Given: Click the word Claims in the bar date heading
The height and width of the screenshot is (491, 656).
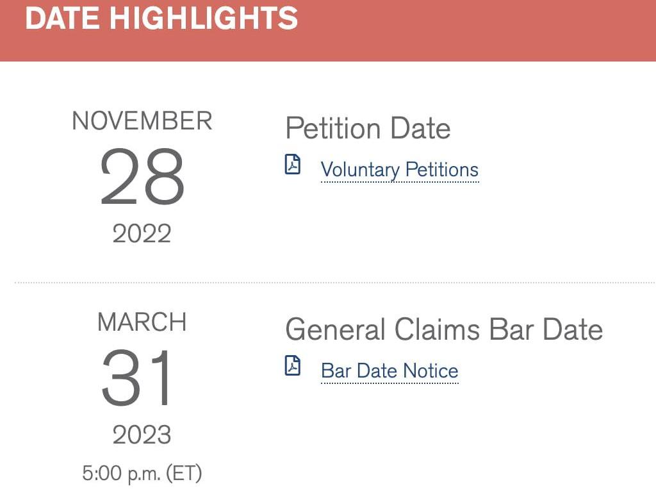Looking at the screenshot, I should 437,329.
